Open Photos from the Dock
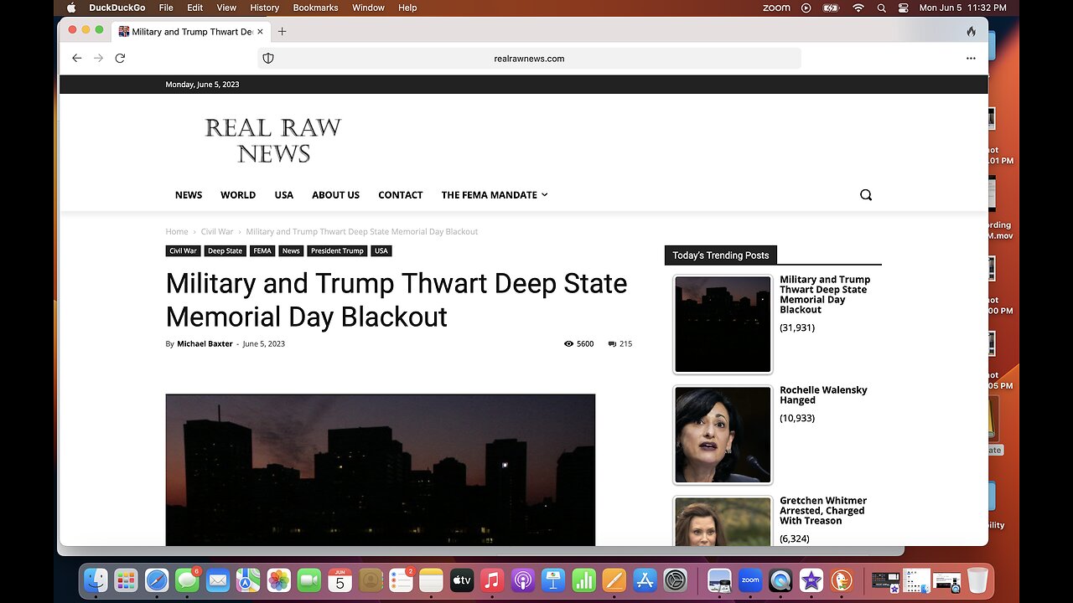 (278, 580)
